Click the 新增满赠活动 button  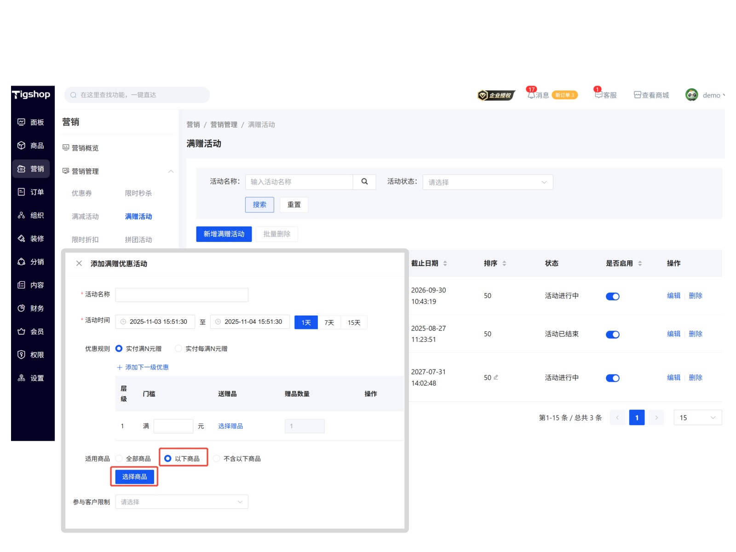pos(224,234)
